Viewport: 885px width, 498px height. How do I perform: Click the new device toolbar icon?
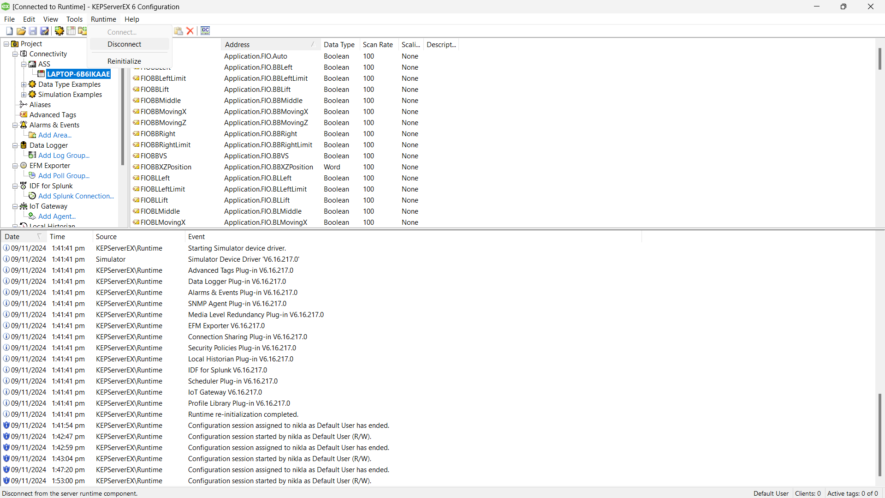pos(71,30)
